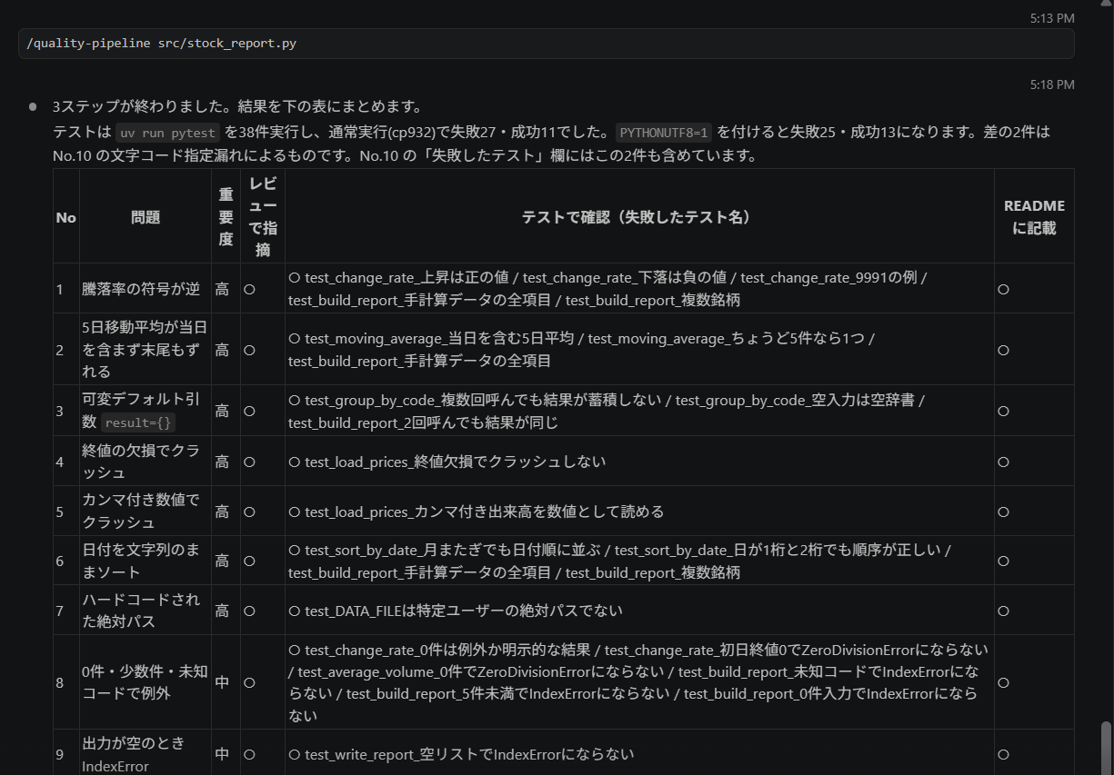The image size is (1114, 775).
Task: Click the test cell starting "test_moving_average_当日を含む5日平均"
Action: tap(639, 350)
